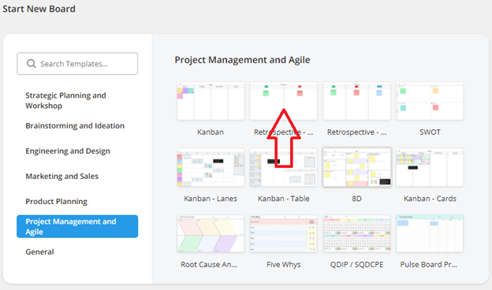492x290 pixels.
Task: Choose Product Planning category
Action: 57,201
